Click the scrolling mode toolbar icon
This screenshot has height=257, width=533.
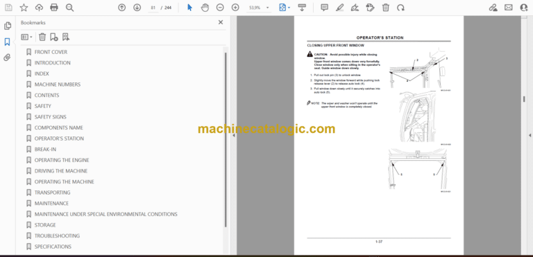point(301,8)
